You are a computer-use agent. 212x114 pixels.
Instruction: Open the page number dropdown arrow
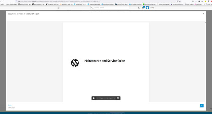(x=104, y=98)
